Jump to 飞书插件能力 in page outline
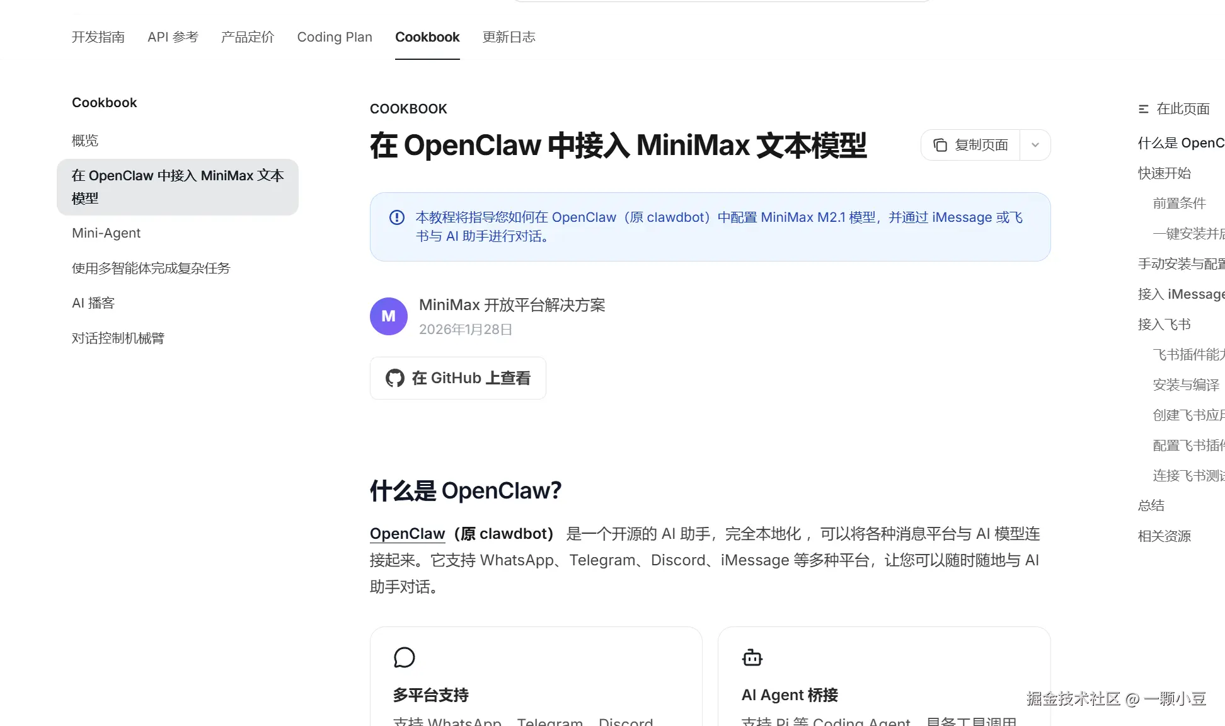The width and height of the screenshot is (1225, 726). coord(1188,355)
